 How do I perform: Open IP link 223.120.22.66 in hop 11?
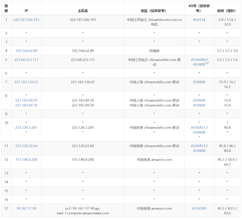26,146
